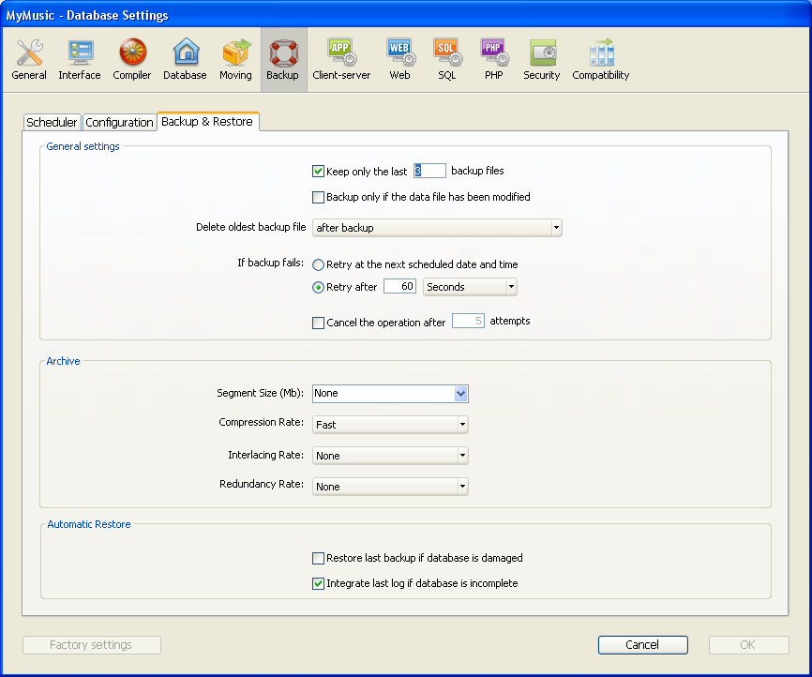Select the Security settings icon
Viewport: 812px width, 677px height.
coord(542,60)
